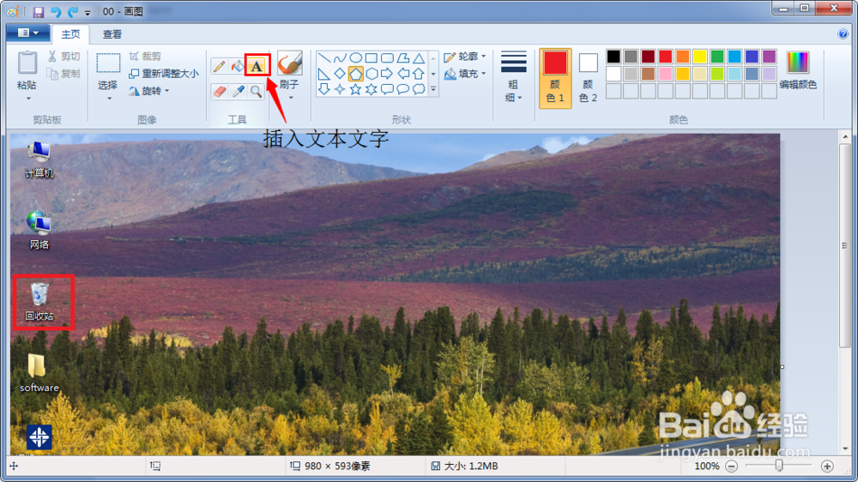Viewport: 858px width, 482px height.
Task: Open the Paste dropdown arrow
Action: (x=28, y=99)
